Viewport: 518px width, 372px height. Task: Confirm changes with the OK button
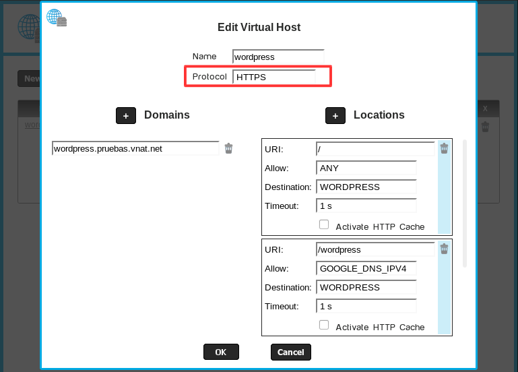(x=221, y=352)
